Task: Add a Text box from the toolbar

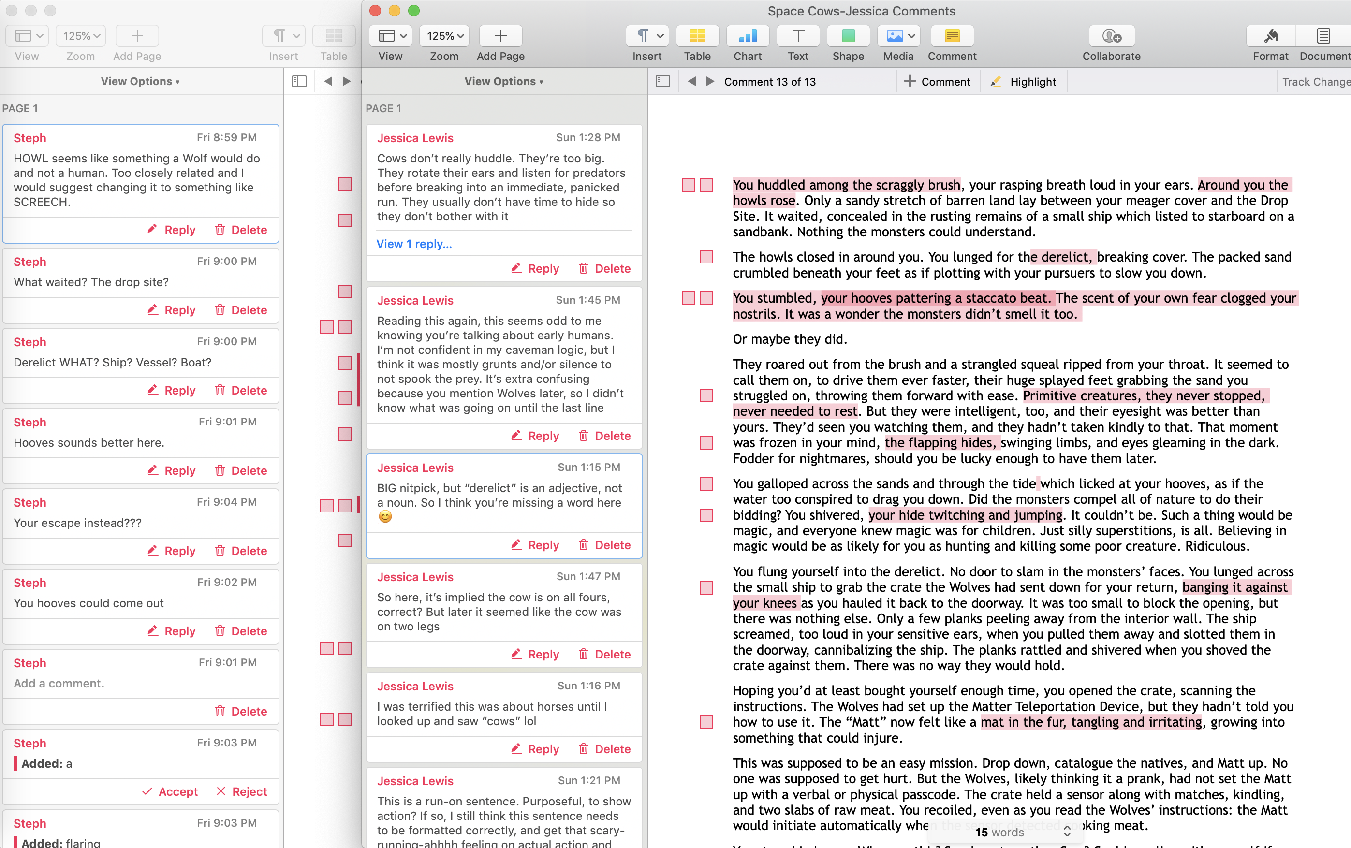Action: (797, 36)
